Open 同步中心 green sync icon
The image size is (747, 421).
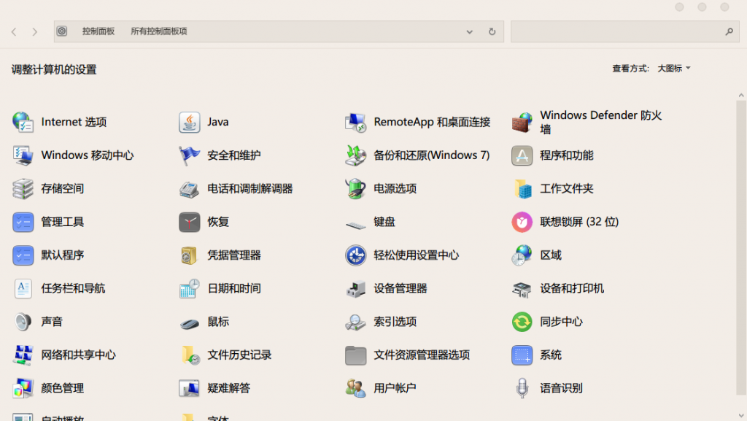pyautogui.click(x=522, y=322)
